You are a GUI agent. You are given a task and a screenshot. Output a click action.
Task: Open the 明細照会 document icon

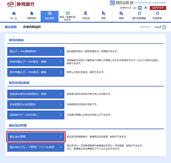click(32, 13)
